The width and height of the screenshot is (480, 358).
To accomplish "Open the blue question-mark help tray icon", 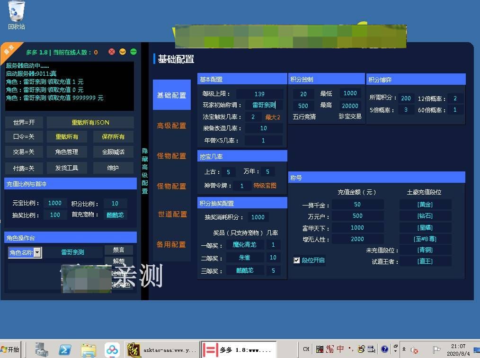I will click(x=385, y=349).
